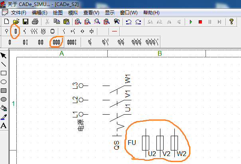Start the simulation with the green play button
The image size is (241, 164).
[x=191, y=22]
